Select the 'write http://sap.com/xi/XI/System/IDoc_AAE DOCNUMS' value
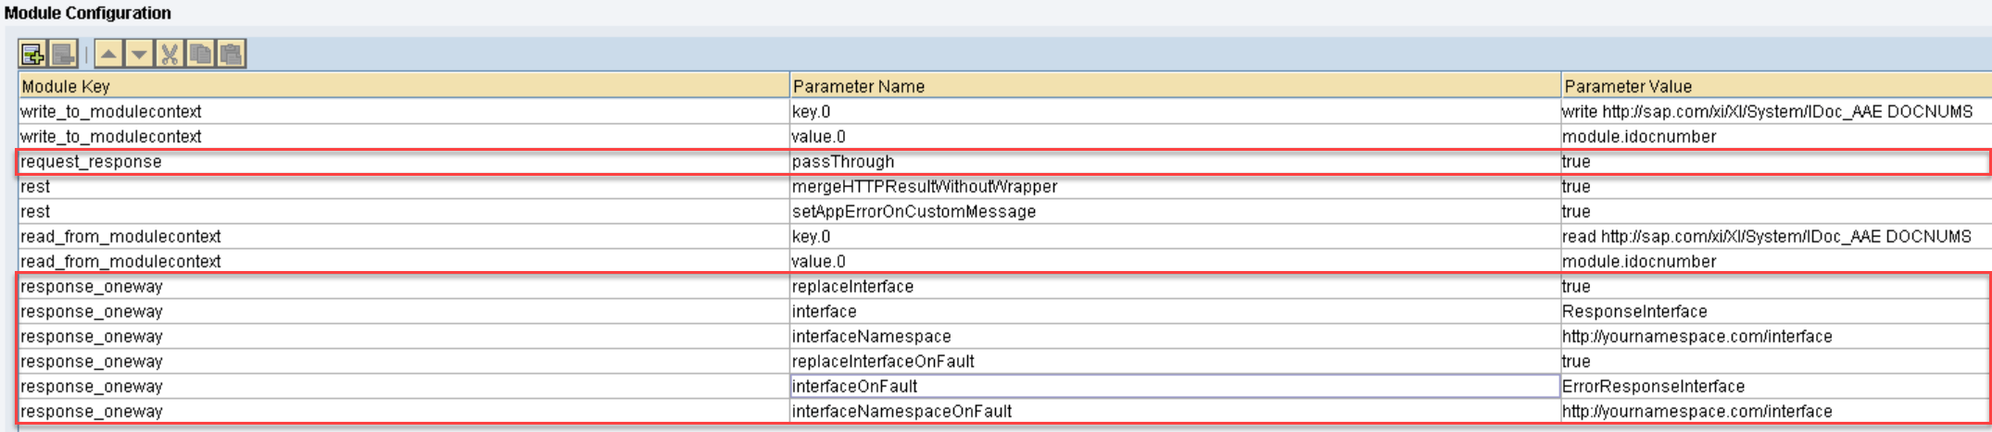 point(1776,112)
